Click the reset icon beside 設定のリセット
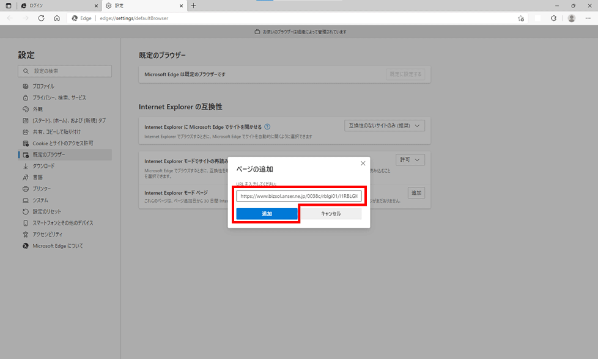Viewport: 598px width, 359px height. (26, 212)
